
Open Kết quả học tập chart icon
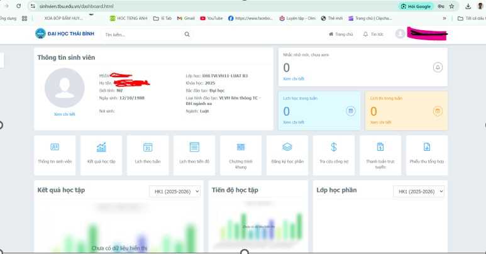pos(101,147)
